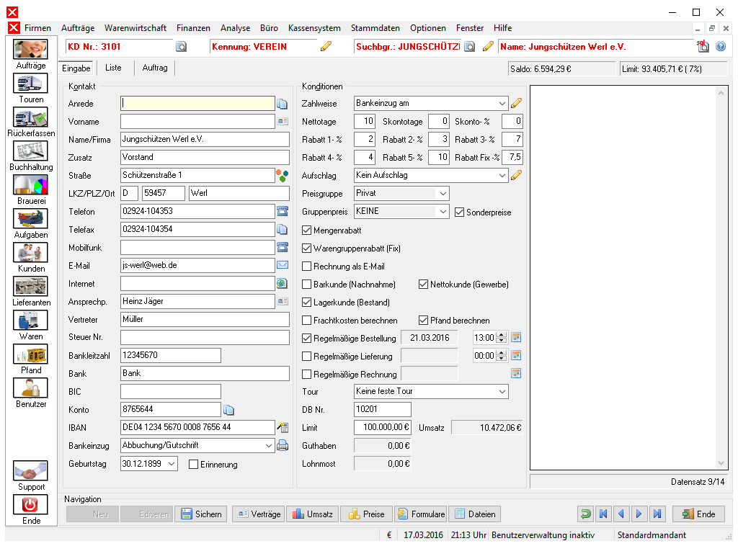Expand the Tour dropdown
Image resolution: width=738 pixels, height=546 pixels.
coord(502,391)
